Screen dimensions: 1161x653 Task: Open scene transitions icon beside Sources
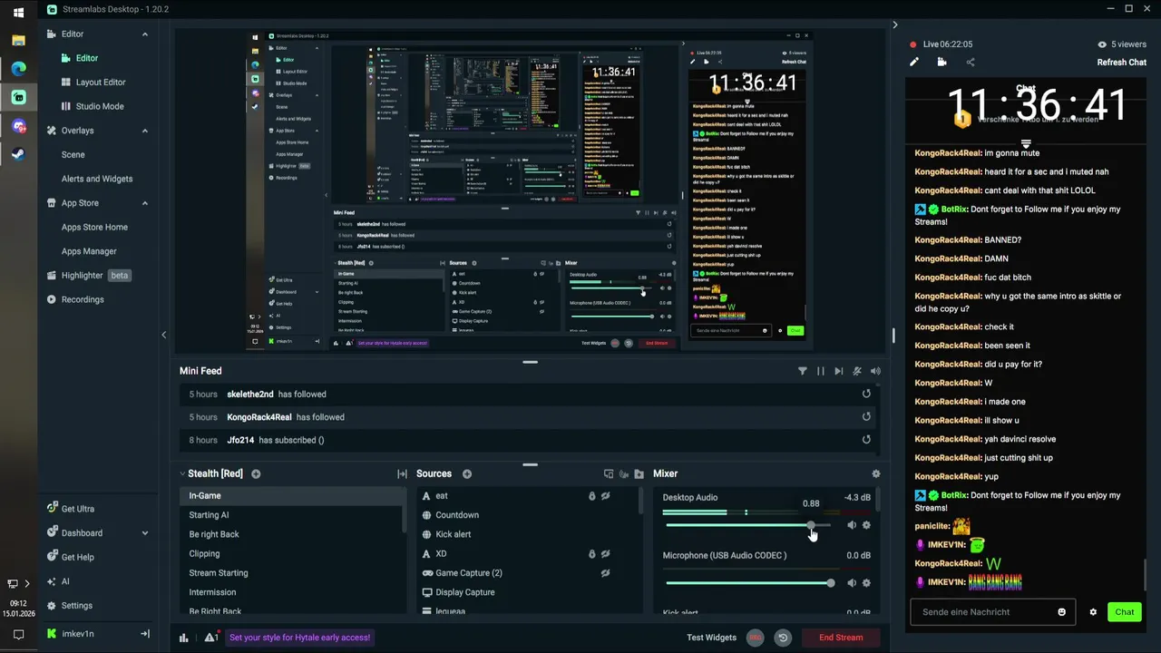(x=402, y=473)
